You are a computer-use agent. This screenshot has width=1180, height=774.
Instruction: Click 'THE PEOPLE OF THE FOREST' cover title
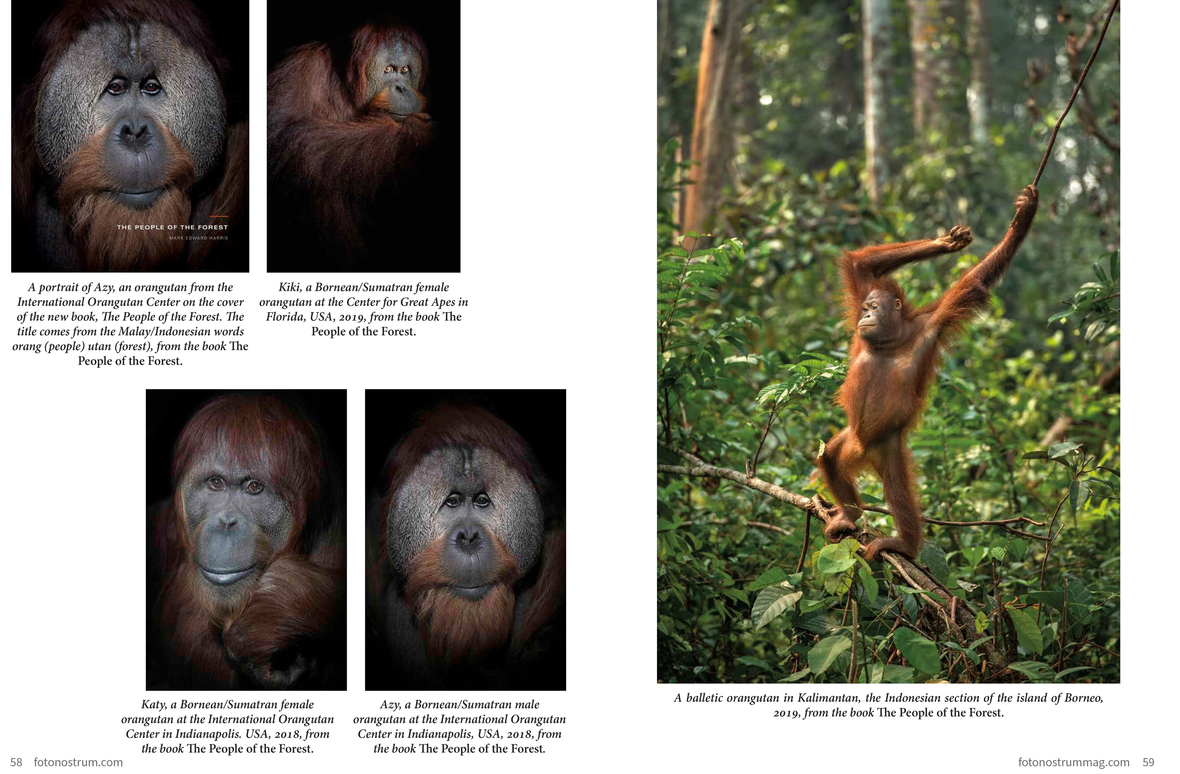[x=173, y=227]
